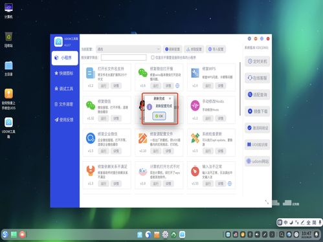Viewport: 323px width, 242px height.
Task: Close the small popup via its X
Action: tap(170, 98)
